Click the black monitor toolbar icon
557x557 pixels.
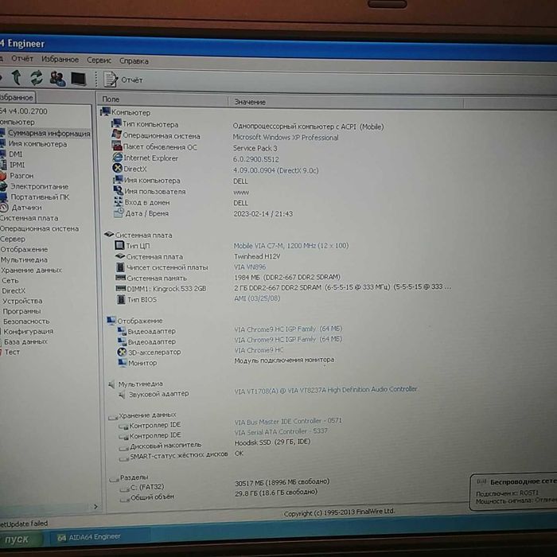79,80
